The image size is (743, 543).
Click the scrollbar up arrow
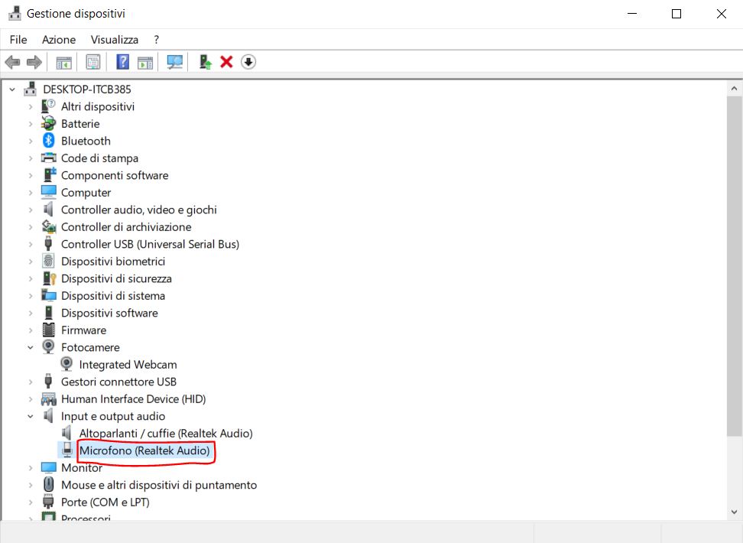coord(734,88)
